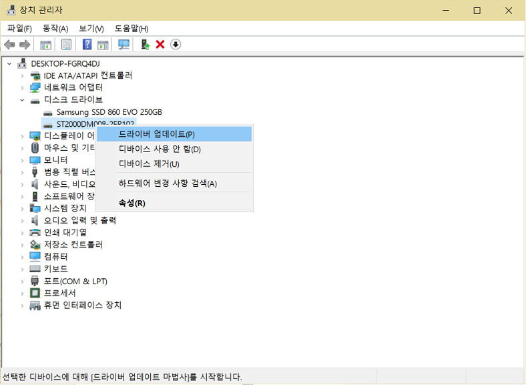526x385 pixels.
Task: Expand 네트워크 어댑터 node
Action: pos(22,88)
